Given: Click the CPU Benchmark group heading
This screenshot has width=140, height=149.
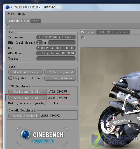Looking at the screenshot, I should (x=20, y=86).
